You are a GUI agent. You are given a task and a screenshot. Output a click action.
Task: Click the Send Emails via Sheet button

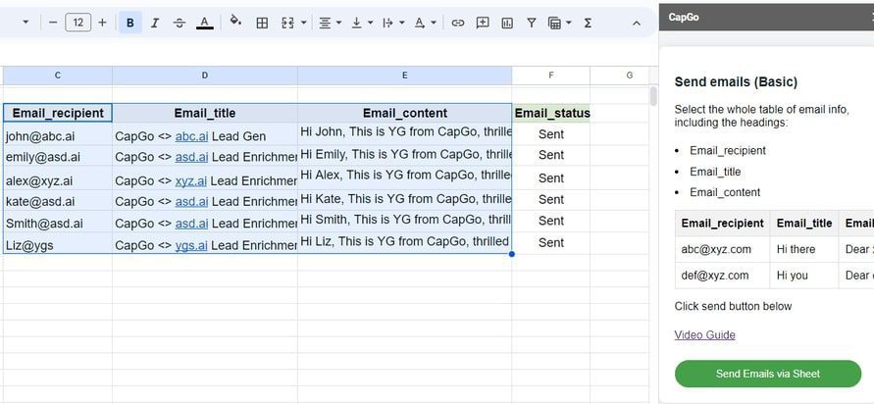(x=768, y=374)
